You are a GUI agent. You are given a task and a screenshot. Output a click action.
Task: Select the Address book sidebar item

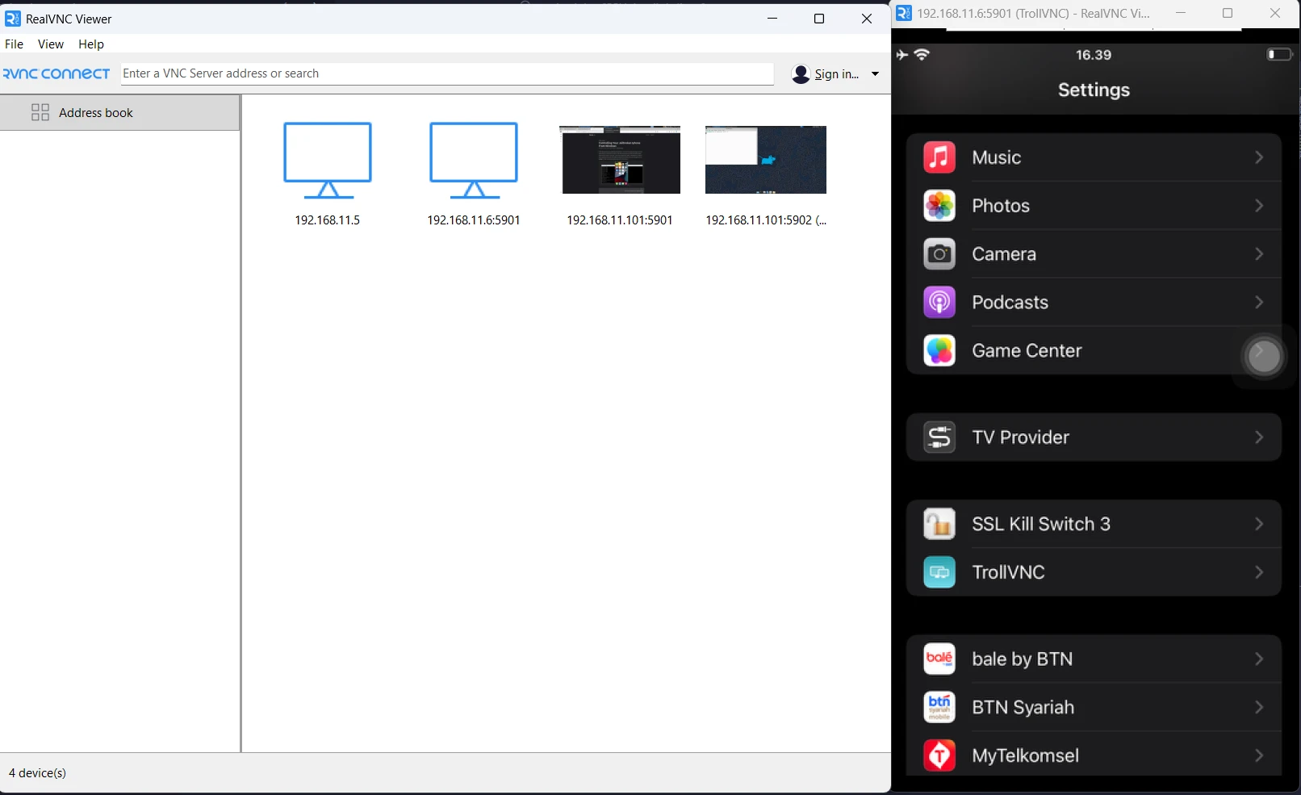tap(119, 112)
